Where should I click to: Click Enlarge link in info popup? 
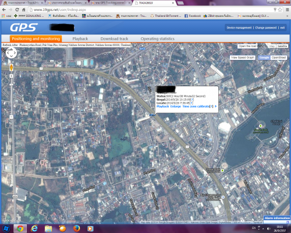coord(176,107)
